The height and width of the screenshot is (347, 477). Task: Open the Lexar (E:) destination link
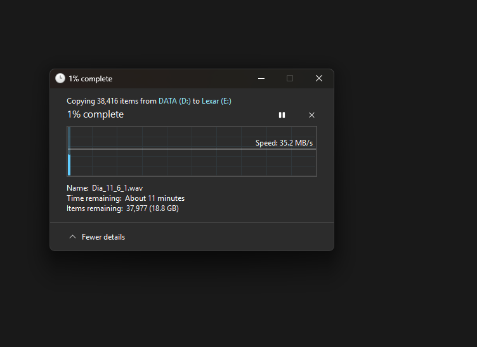coord(216,101)
